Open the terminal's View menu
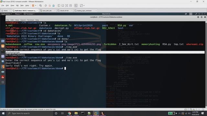 pyautogui.click(x=17, y=20)
